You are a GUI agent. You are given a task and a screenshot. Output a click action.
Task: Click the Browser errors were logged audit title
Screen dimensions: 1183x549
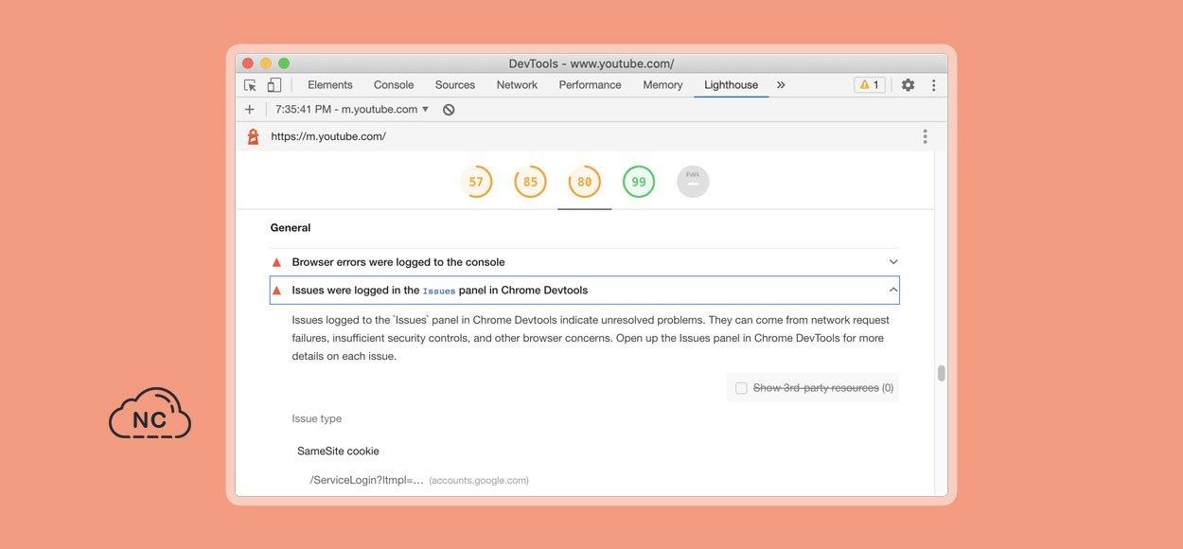(x=398, y=262)
